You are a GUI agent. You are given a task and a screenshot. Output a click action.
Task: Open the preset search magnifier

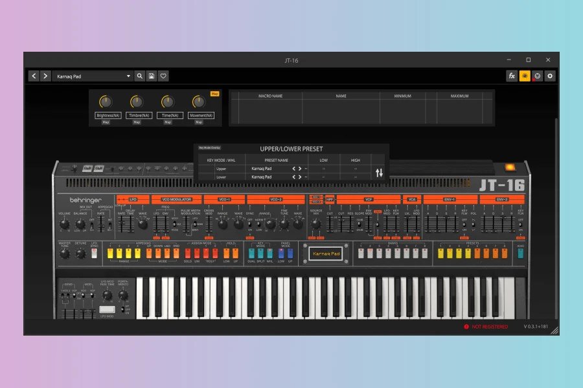click(139, 76)
